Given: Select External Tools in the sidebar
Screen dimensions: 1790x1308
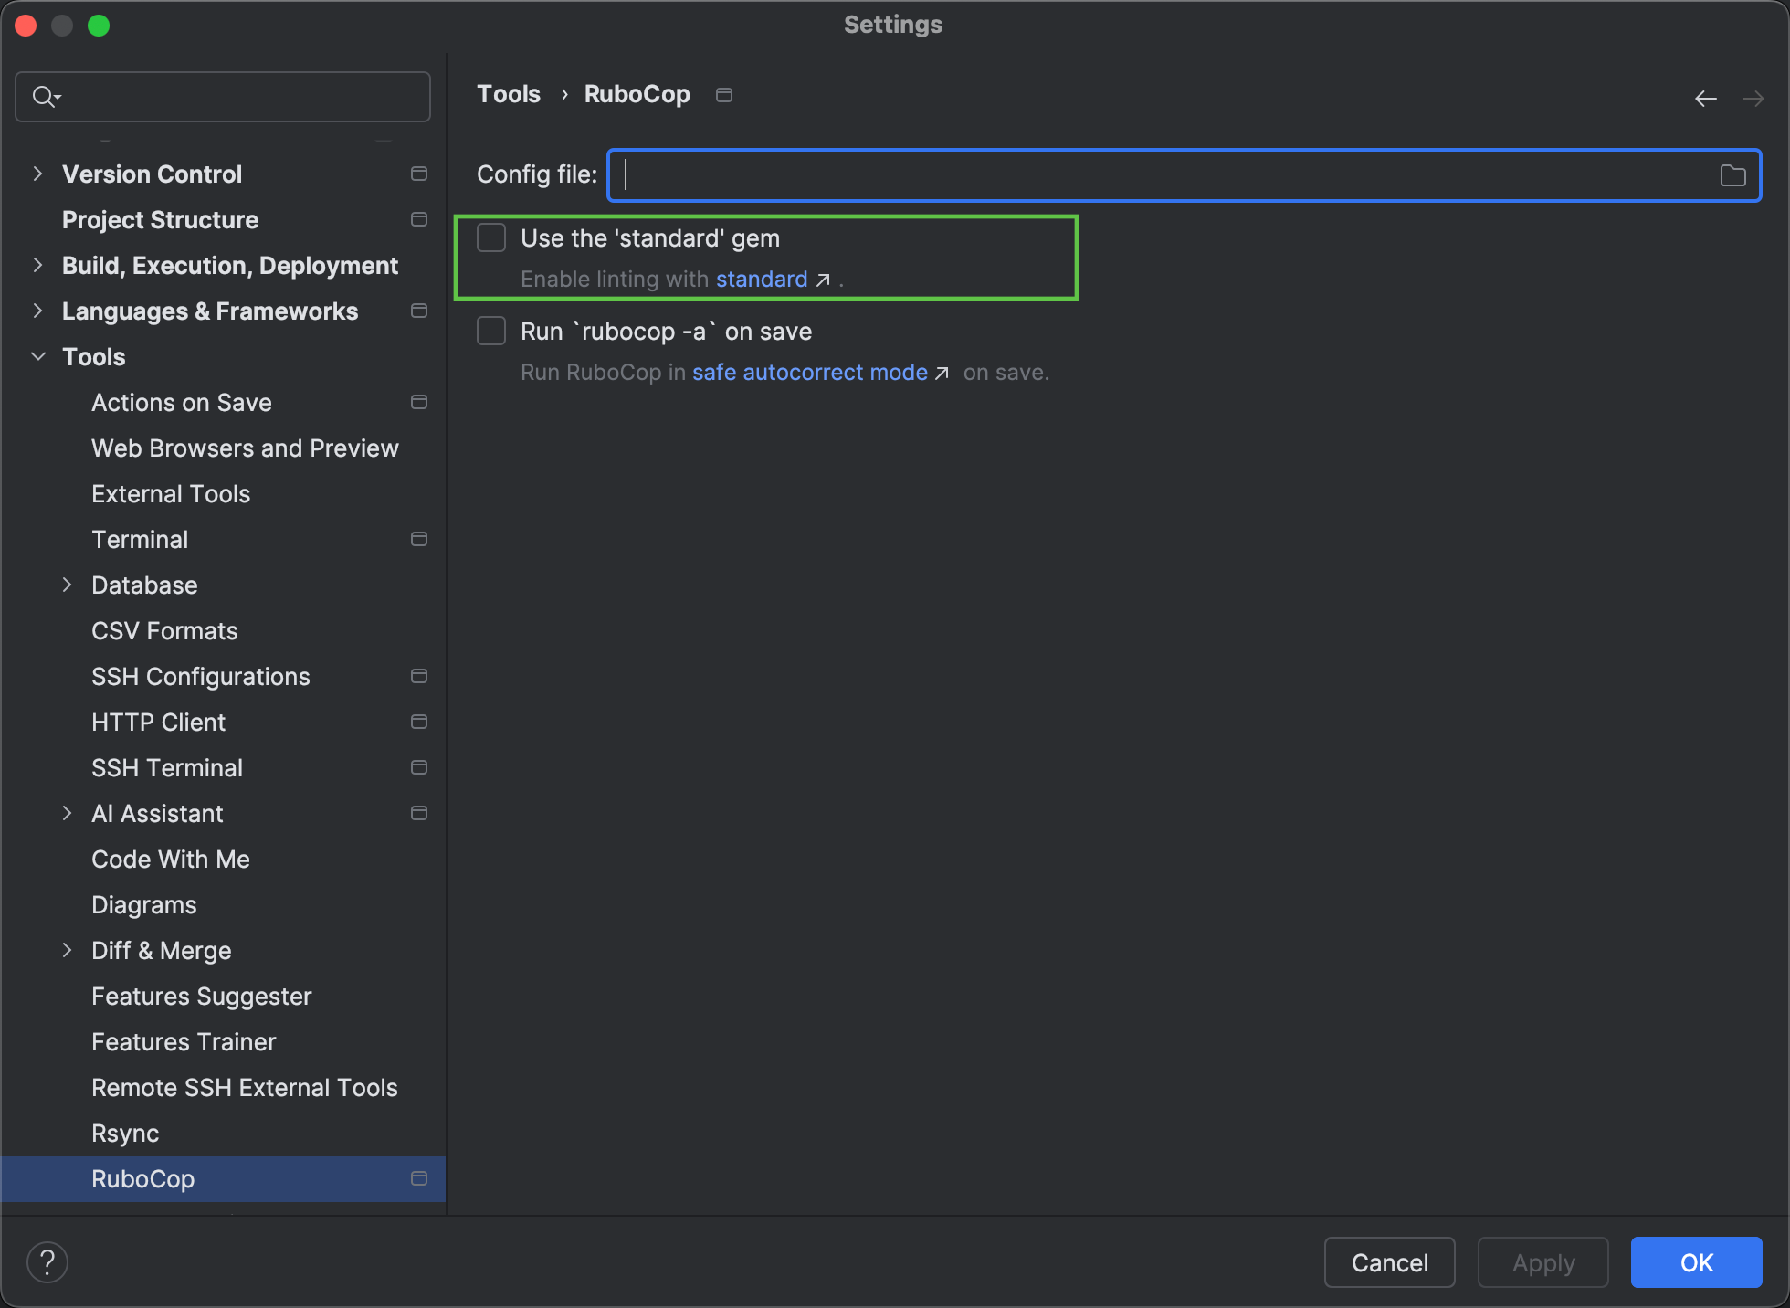Looking at the screenshot, I should (x=171, y=494).
